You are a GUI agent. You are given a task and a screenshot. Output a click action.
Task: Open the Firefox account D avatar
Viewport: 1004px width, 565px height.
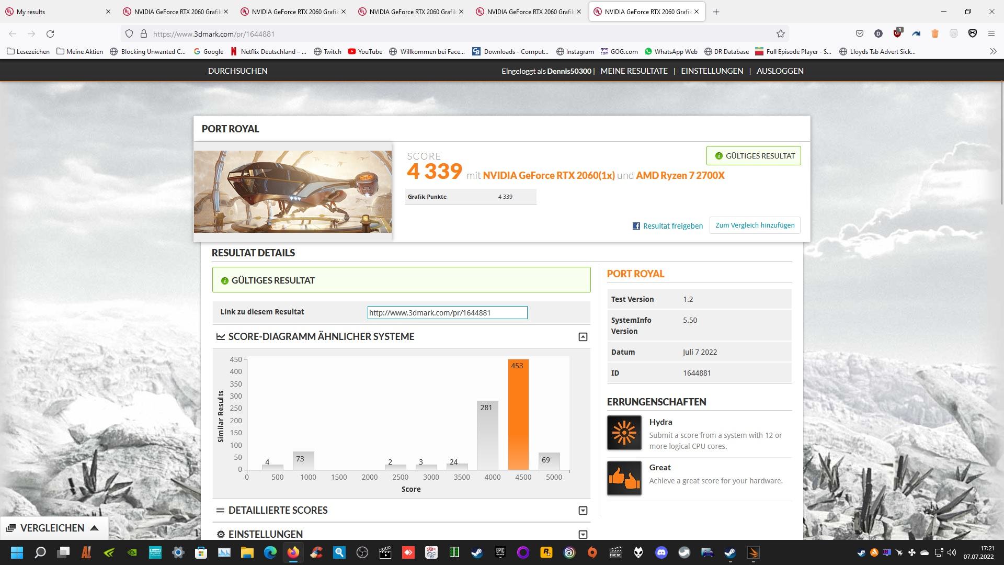click(878, 34)
